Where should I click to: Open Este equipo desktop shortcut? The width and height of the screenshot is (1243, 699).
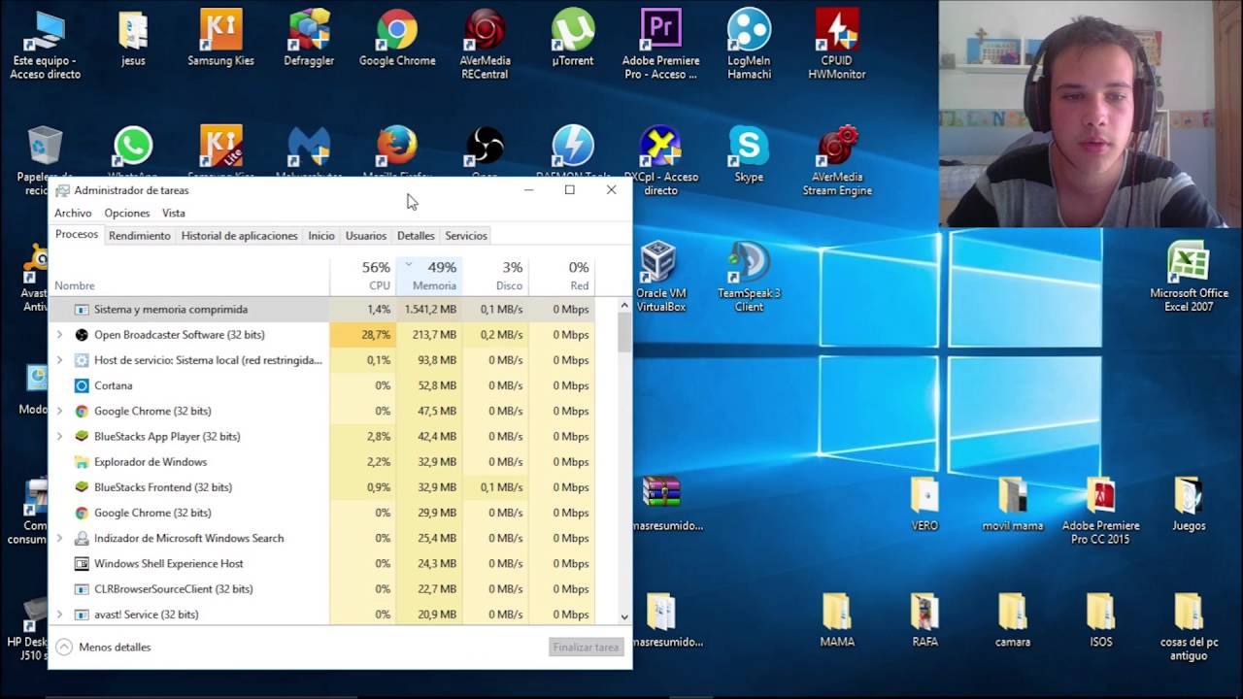(x=45, y=45)
